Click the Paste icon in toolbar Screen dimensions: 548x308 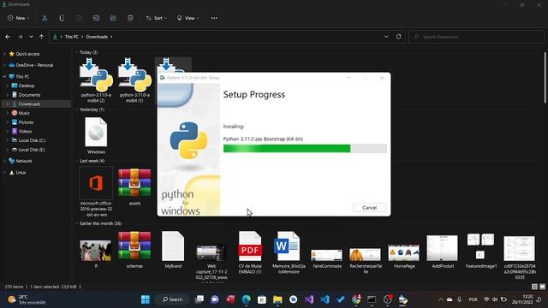coord(79,18)
